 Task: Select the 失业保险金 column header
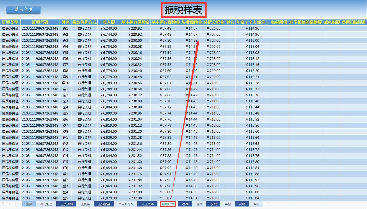(x=192, y=22)
